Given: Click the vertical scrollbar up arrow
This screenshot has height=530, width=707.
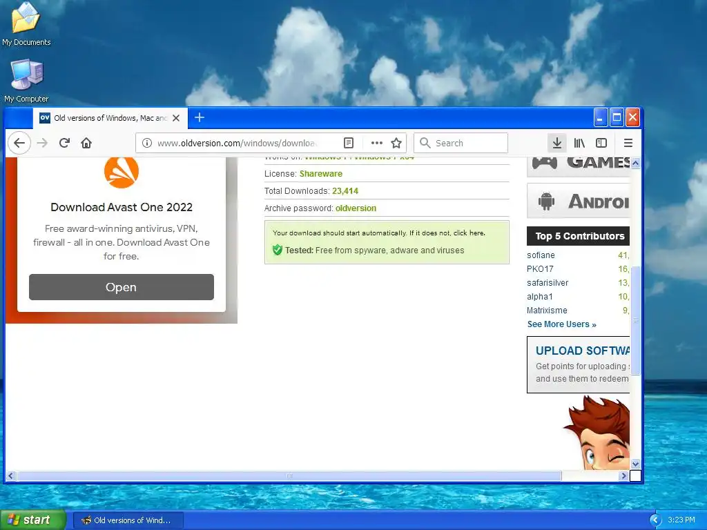Looking at the screenshot, I should tap(635, 163).
